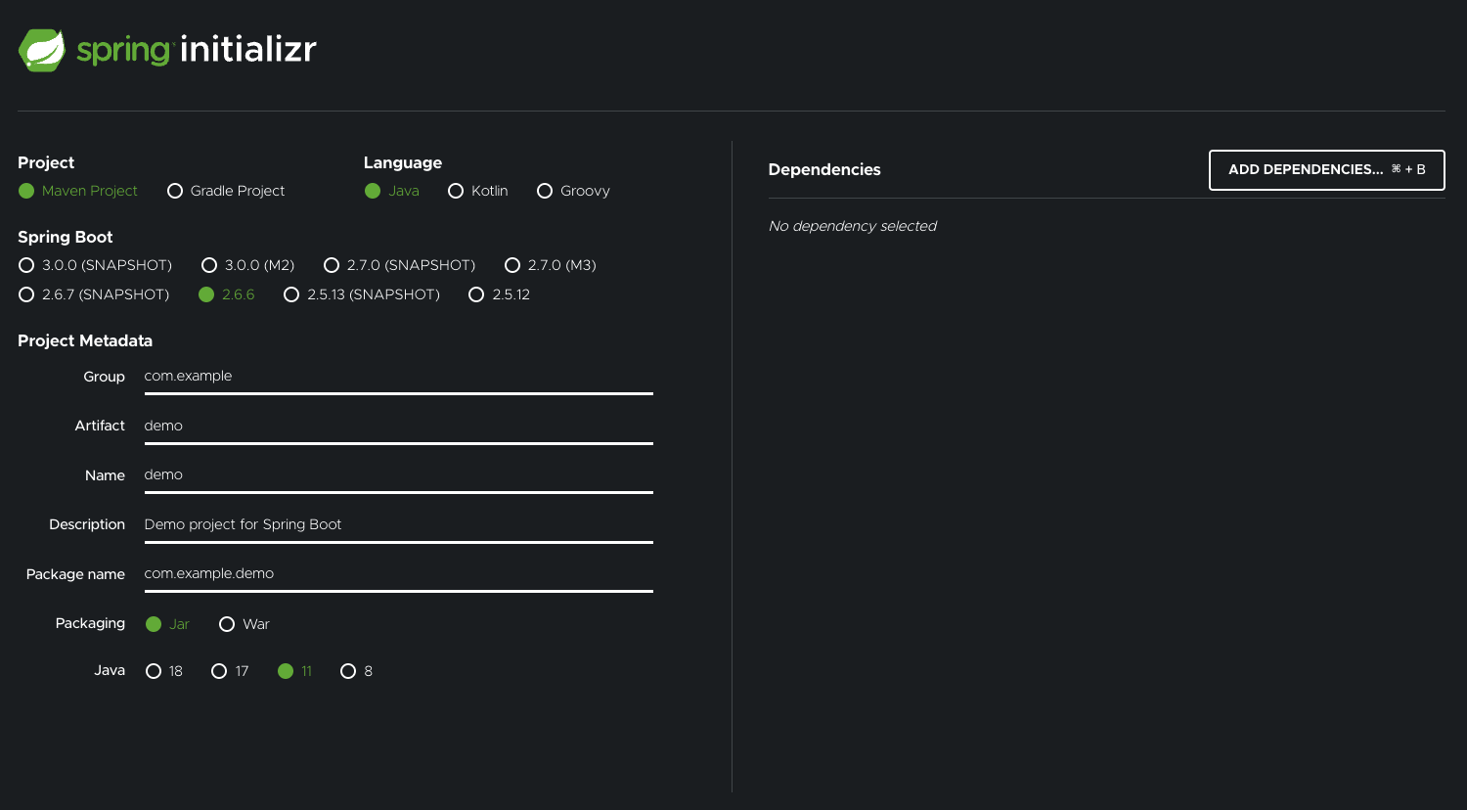Image resolution: width=1467 pixels, height=810 pixels.
Task: Select Spring Boot 3.0.0 (SNAPSHOT)
Action: pos(96,265)
